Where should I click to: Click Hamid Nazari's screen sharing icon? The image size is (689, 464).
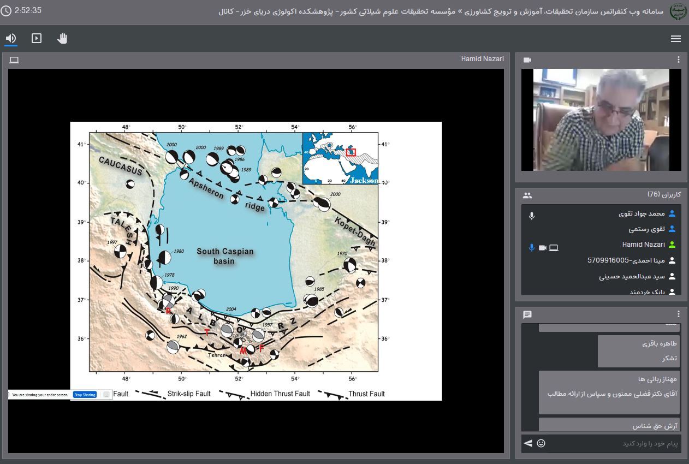click(554, 248)
